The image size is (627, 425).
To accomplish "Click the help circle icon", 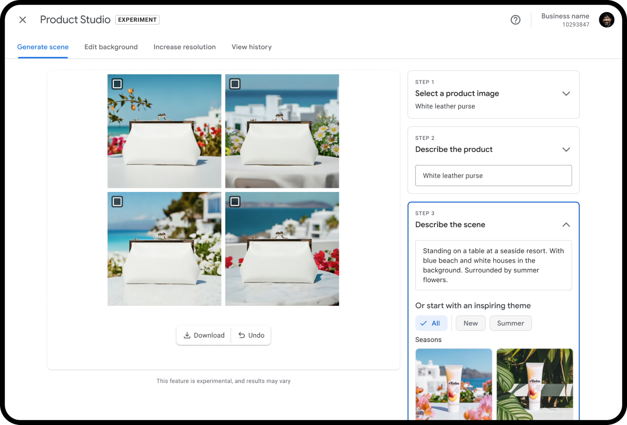I will tap(516, 20).
